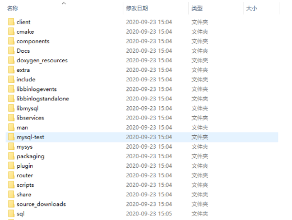Select the extra folder name
The width and height of the screenshot is (292, 220).
[x=23, y=70]
